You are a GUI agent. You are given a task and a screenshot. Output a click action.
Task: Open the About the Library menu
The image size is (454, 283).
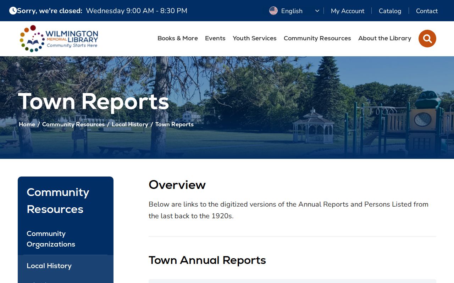click(385, 38)
